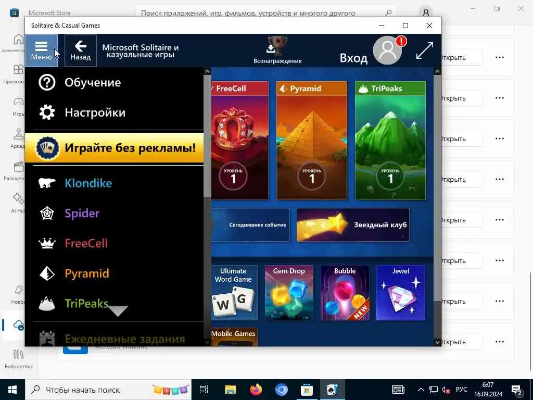Expand the game to fullscreen arrows

(x=425, y=51)
